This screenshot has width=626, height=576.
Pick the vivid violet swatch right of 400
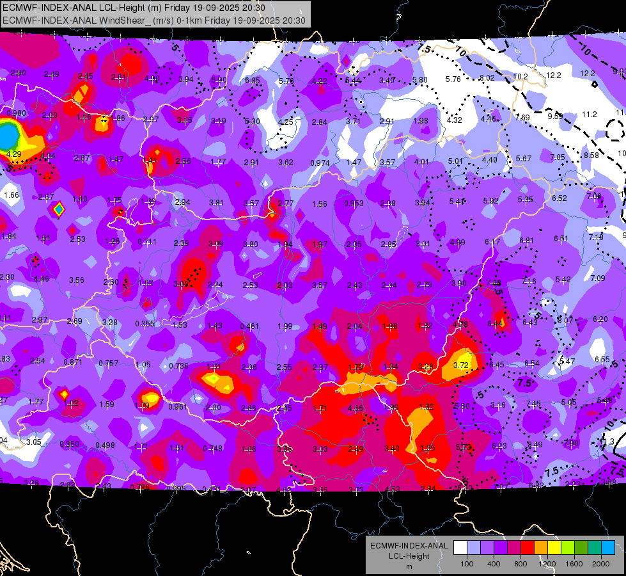click(501, 548)
